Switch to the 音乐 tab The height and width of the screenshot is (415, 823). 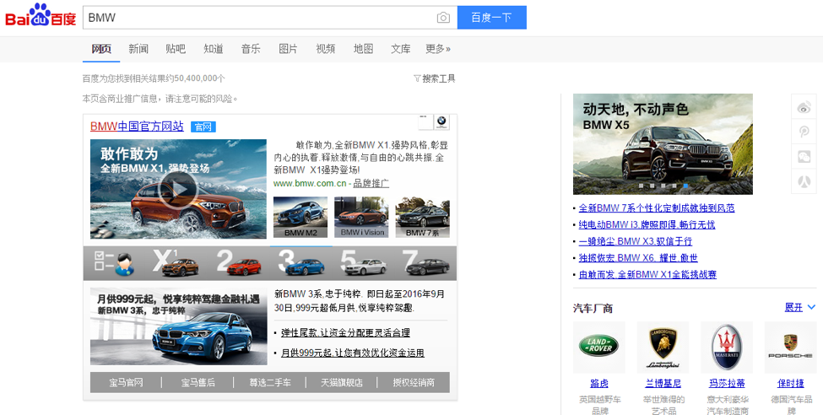click(x=251, y=49)
